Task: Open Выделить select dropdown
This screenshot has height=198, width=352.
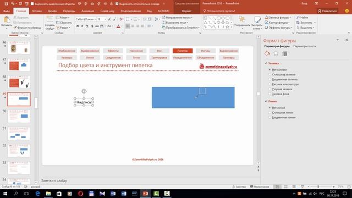Action: (x=305, y=28)
